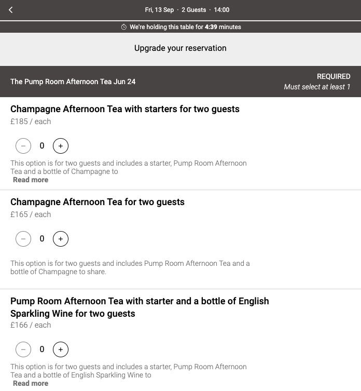Go back using the top-left arrow
Screen dimensions: 361x391
tap(11, 10)
